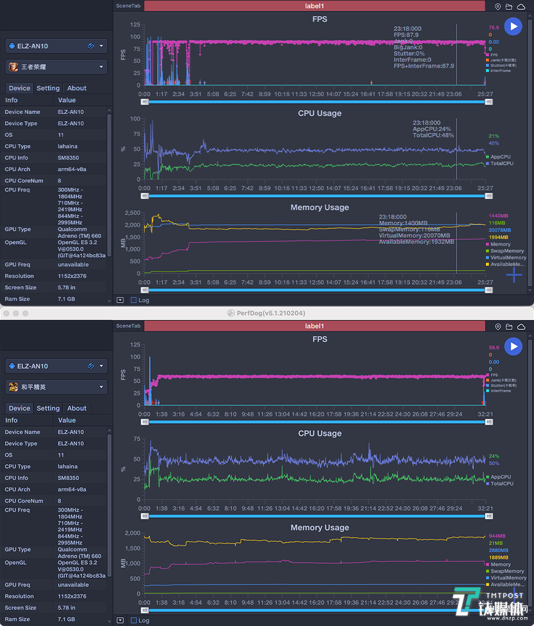Viewport: 534px width, 626px height.
Task: Select the 'Device Name' row in top window
Action: click(53, 112)
